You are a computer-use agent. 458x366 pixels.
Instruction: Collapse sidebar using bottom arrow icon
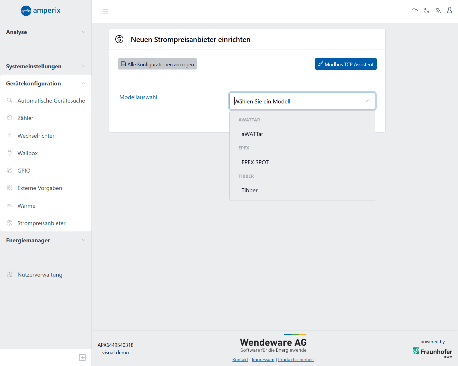82,357
